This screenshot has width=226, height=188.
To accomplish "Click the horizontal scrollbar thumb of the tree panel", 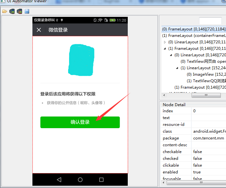I will 206,95.
